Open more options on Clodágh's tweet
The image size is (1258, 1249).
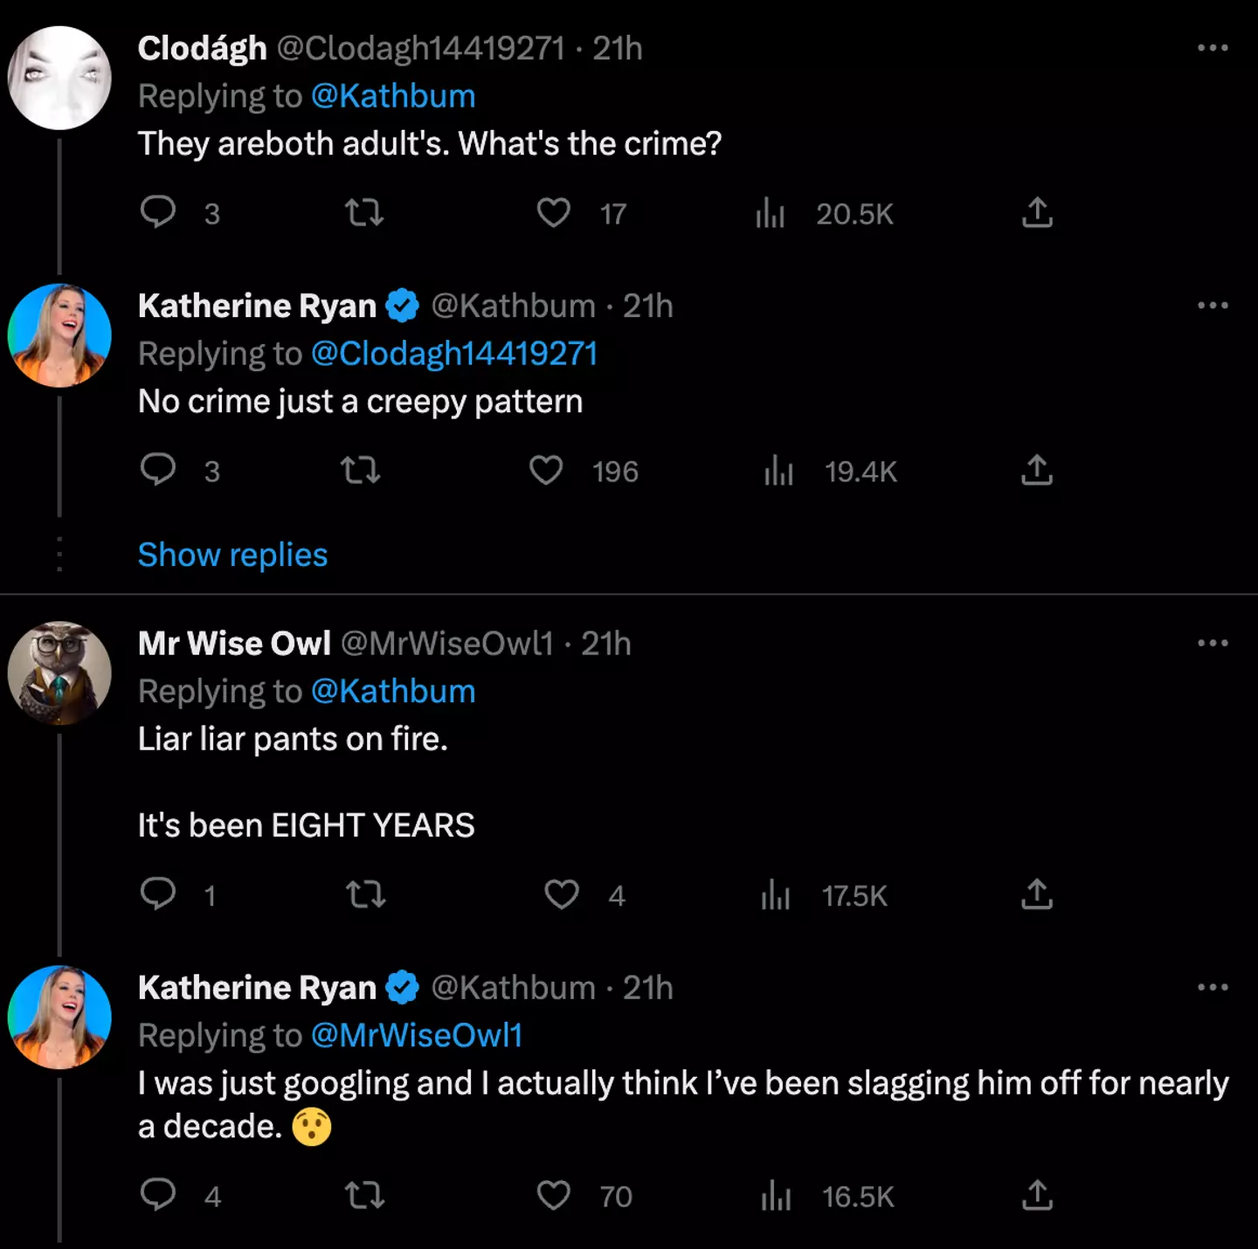pyautogui.click(x=1213, y=48)
